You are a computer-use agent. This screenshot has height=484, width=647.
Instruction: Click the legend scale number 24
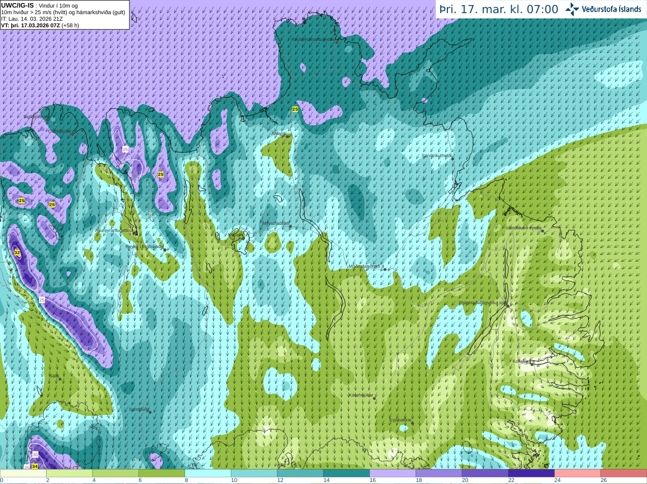pyautogui.click(x=558, y=480)
